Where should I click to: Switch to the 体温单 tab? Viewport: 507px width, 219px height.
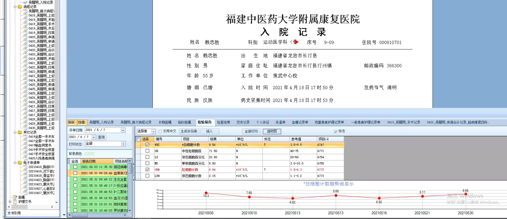[x=281, y=122]
